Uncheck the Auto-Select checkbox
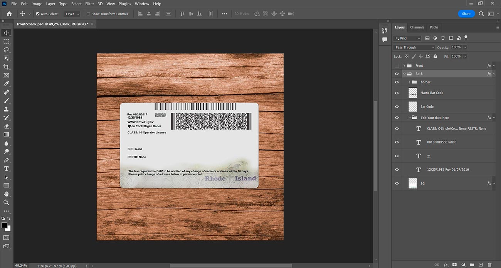 38,14
